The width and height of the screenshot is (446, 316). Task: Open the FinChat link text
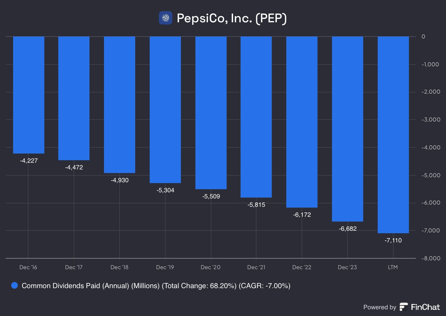pos(425,307)
